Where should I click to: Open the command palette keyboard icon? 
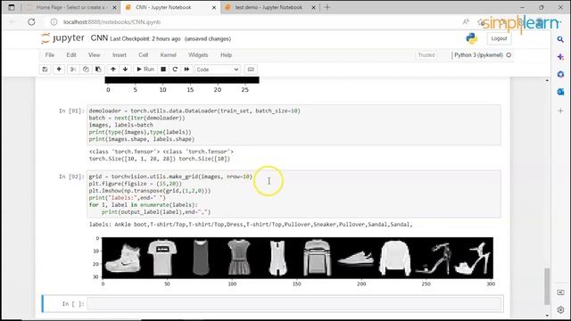pos(251,70)
